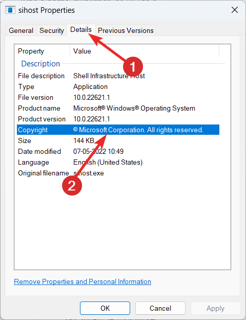Select the Type property label
The width and height of the screenshot is (246, 320).
26,87
